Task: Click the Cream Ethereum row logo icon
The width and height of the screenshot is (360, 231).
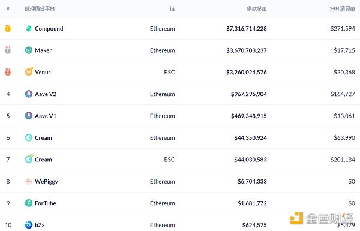Action: click(x=29, y=137)
